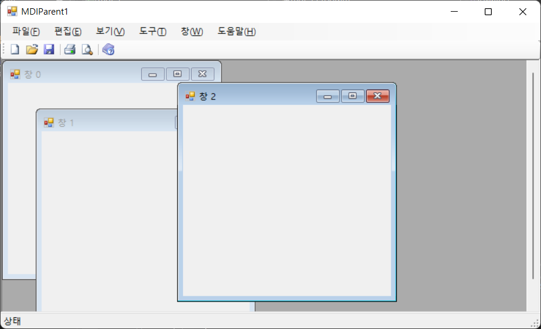Image resolution: width=541 pixels, height=329 pixels.
Task: Click the toolbar grip handle at left
Action: (x=4, y=50)
